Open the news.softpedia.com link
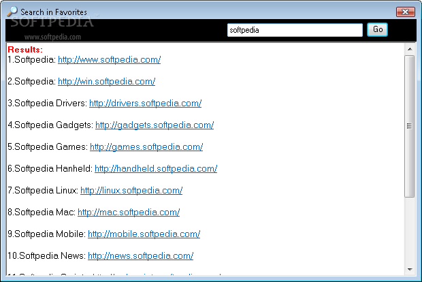This screenshot has width=422, height=282. pos(140,256)
